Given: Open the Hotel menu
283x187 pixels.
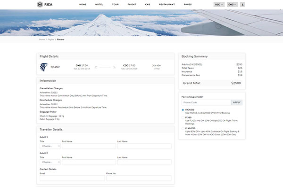Looking at the screenshot, I should 99,5.
